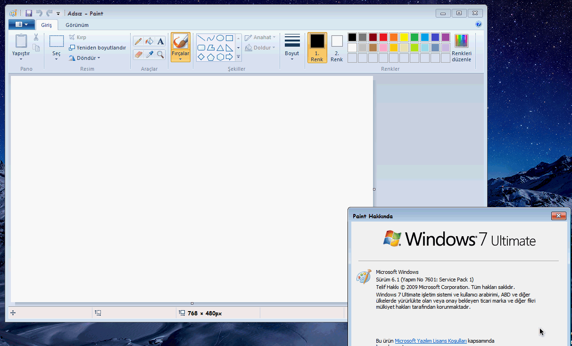This screenshot has height=346, width=572.
Task: Choose the Right arrow shape
Action: [x=230, y=57]
